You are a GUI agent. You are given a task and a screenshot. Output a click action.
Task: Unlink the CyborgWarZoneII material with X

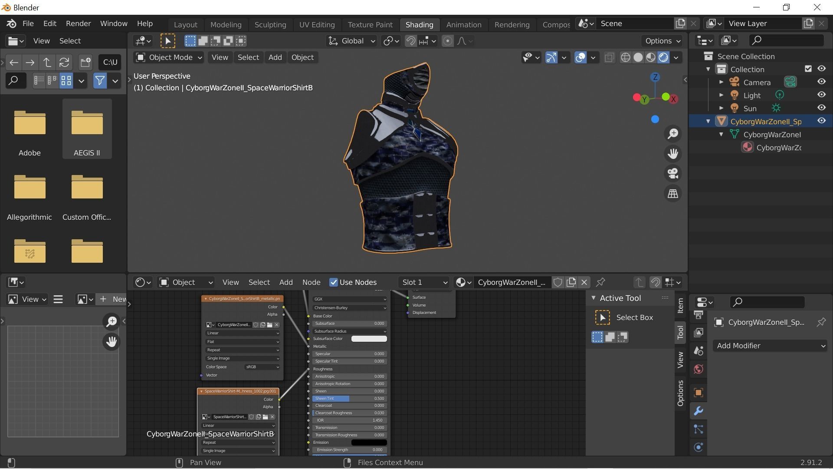click(x=584, y=282)
